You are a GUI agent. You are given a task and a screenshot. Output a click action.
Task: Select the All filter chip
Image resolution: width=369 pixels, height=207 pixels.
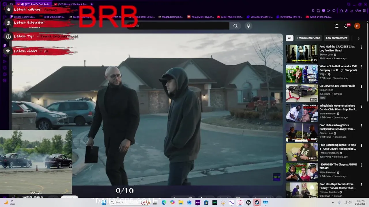289,38
